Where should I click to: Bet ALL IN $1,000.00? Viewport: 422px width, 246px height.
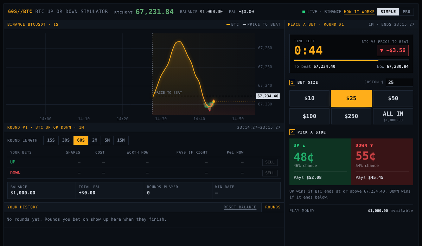(393, 116)
